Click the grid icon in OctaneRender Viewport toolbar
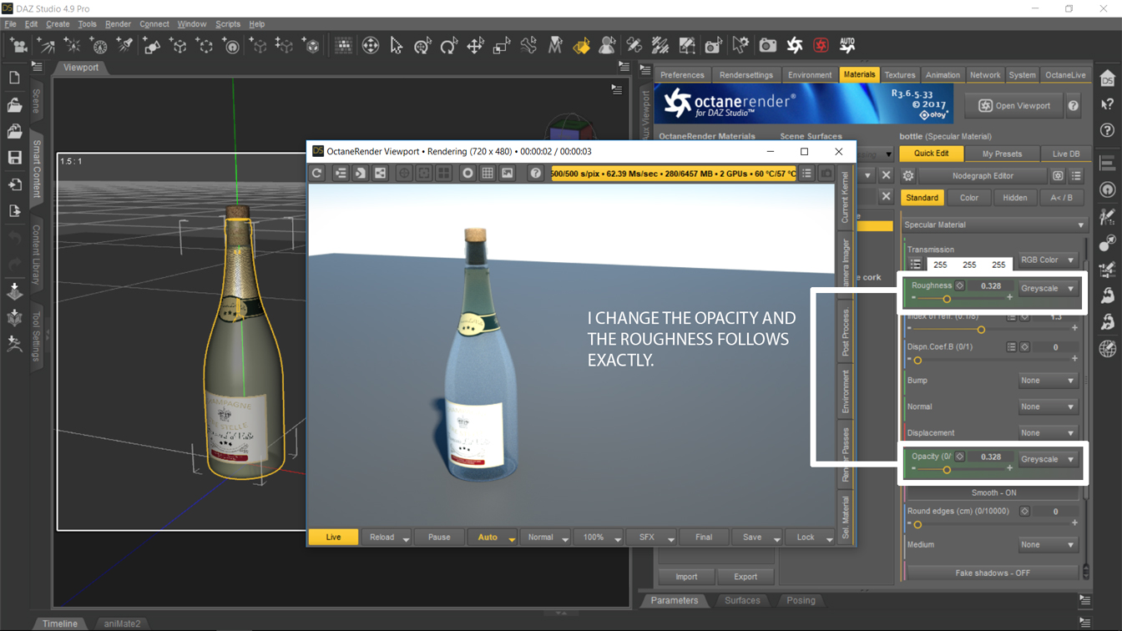The height and width of the screenshot is (631, 1122). click(x=488, y=174)
